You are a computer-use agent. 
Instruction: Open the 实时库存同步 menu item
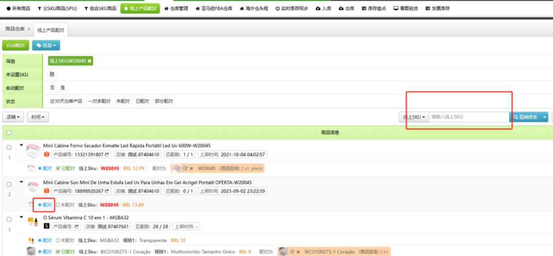pos(292,8)
